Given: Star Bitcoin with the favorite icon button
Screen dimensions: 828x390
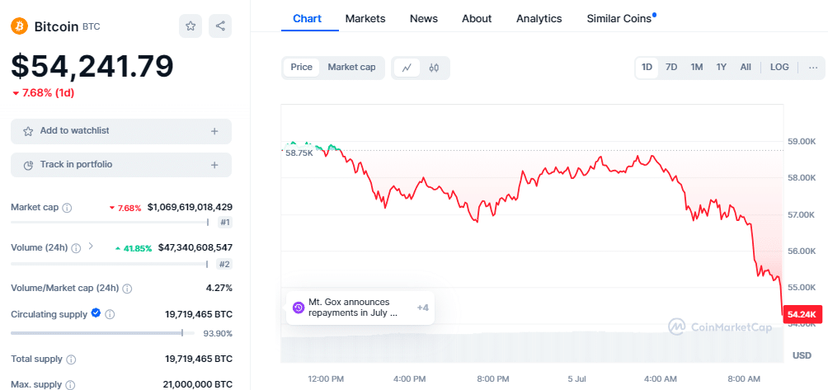Looking at the screenshot, I should 191,26.
